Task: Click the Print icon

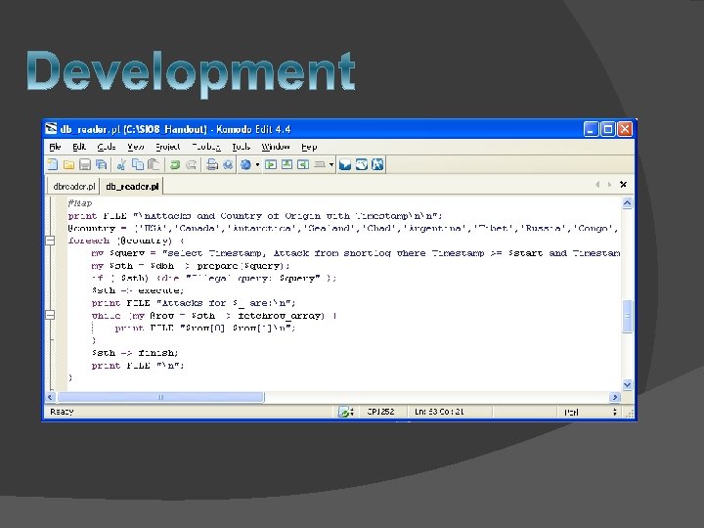Action: click(212, 165)
